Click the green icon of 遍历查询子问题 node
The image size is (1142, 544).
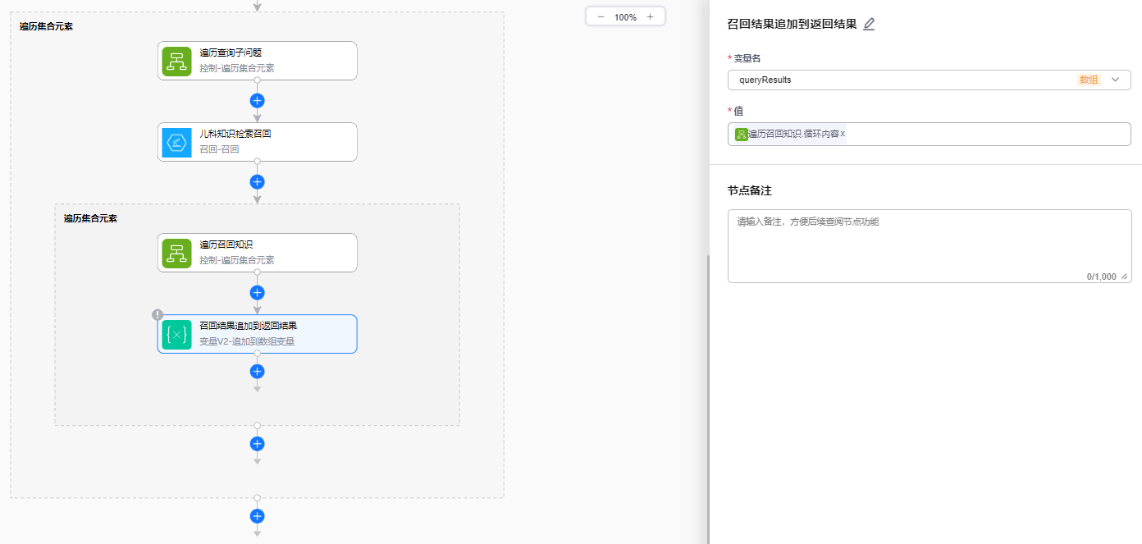176,61
